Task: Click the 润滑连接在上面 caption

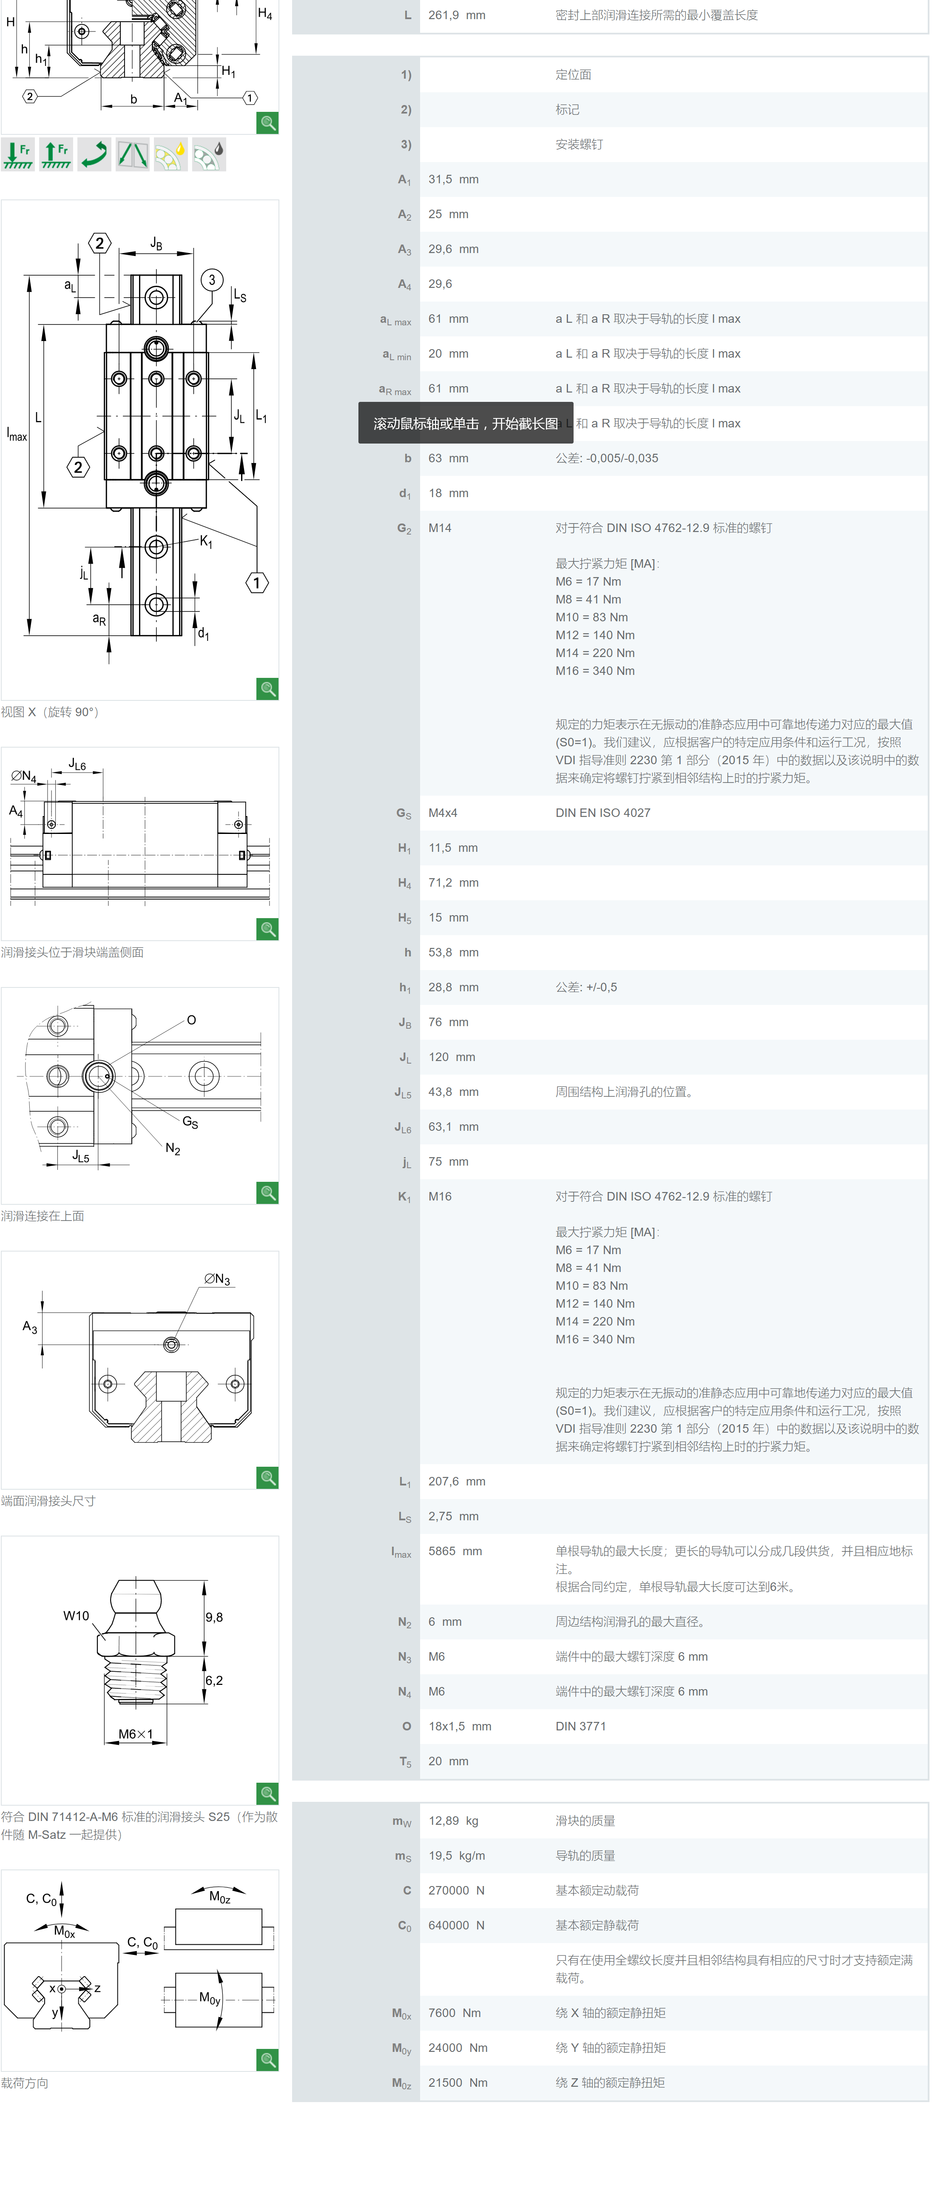Action: click(x=43, y=1216)
